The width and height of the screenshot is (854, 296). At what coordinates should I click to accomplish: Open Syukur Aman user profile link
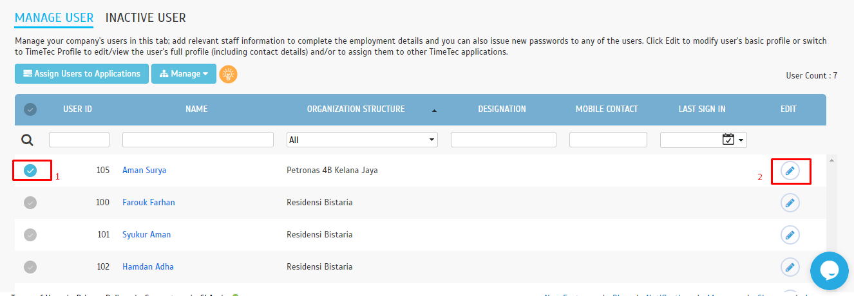click(146, 235)
